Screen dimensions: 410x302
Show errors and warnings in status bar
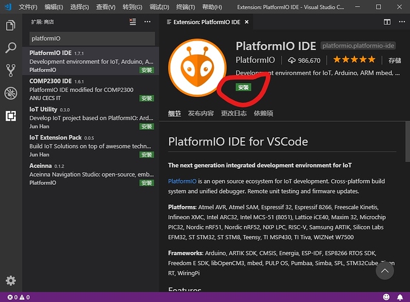(x=18, y=297)
